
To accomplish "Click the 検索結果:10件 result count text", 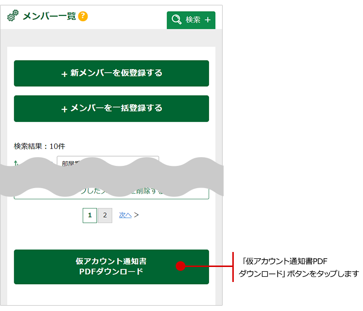I will point(40,146).
